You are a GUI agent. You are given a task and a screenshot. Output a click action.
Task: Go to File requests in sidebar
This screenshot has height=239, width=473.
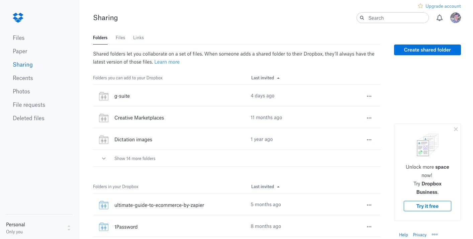pyautogui.click(x=29, y=105)
